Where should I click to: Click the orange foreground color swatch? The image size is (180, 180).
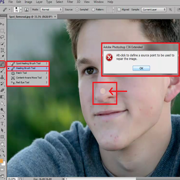(1, 161)
